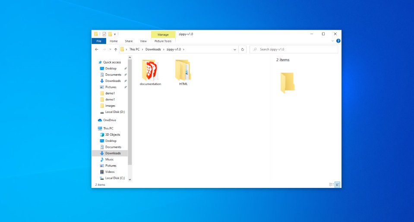This screenshot has width=414, height=222.
Task: Select highlighted Downloads under This PC
Action: tap(110, 153)
